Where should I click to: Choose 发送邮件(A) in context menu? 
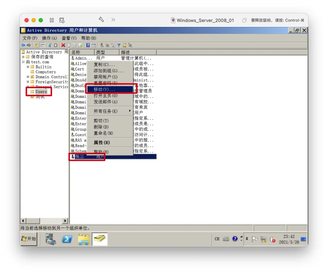point(110,102)
